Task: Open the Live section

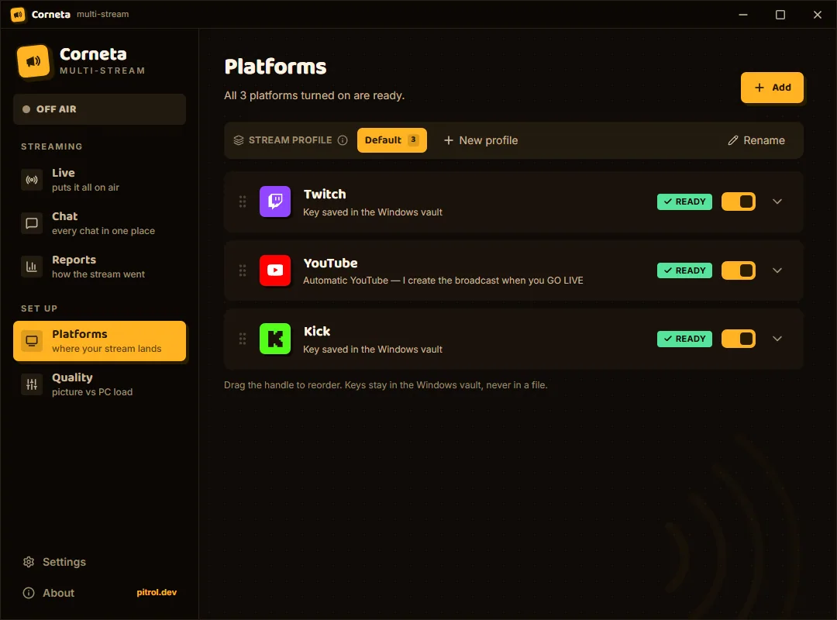Action: click(x=99, y=180)
